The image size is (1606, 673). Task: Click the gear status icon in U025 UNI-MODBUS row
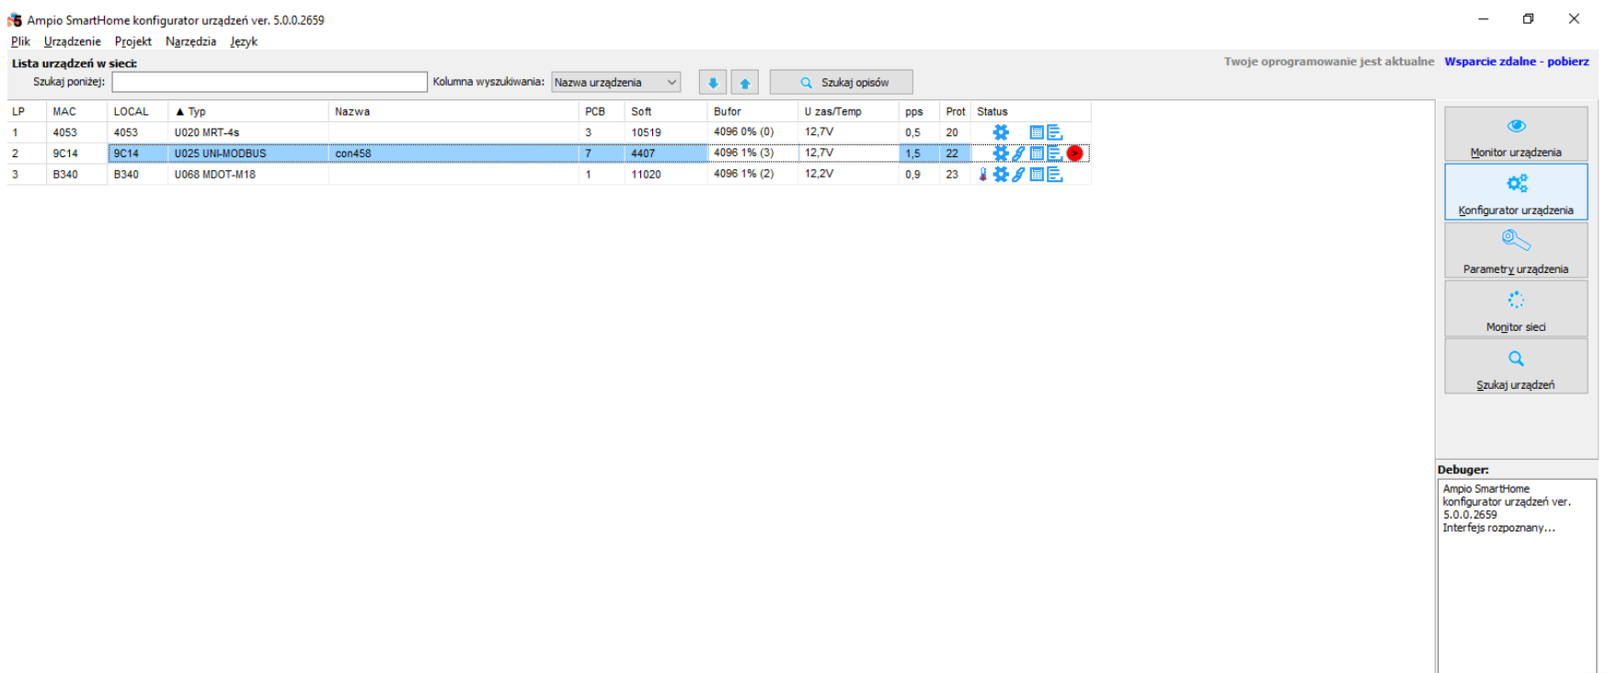click(1001, 154)
